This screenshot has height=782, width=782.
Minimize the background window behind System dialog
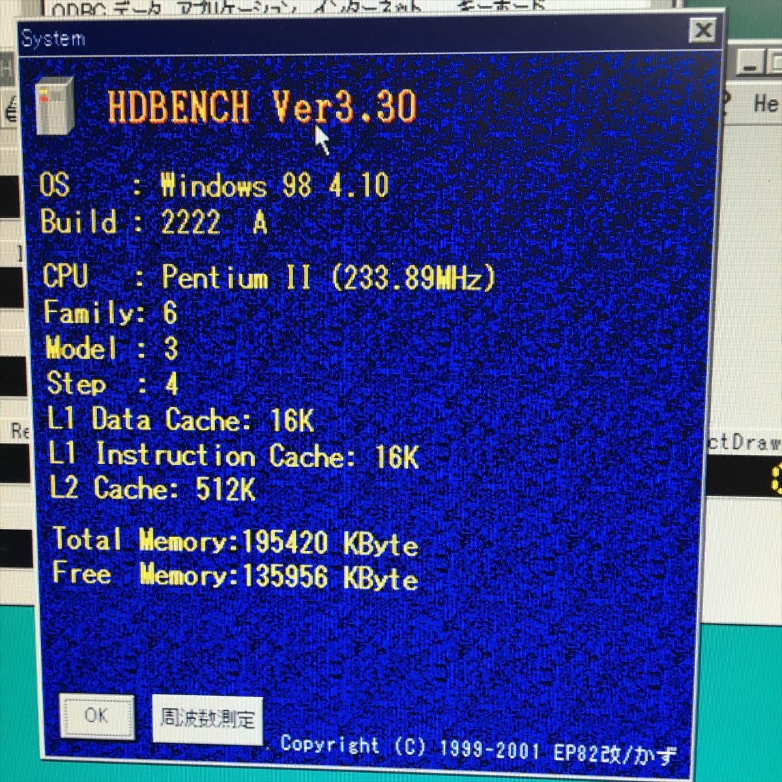point(751,65)
